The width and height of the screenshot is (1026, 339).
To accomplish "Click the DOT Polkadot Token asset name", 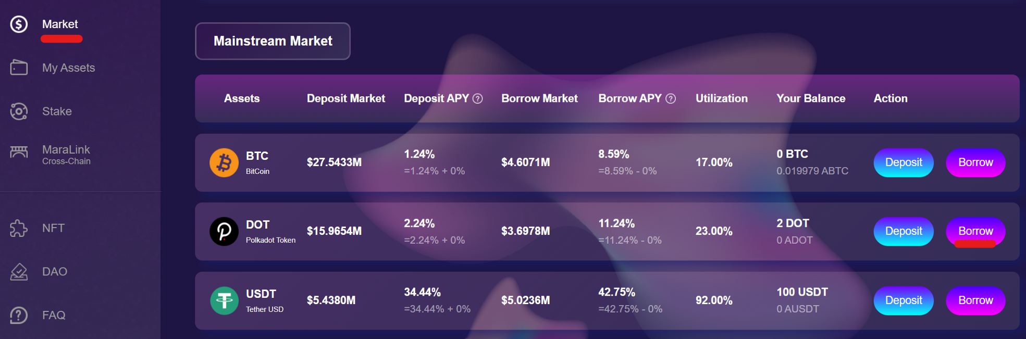I will coord(270,231).
